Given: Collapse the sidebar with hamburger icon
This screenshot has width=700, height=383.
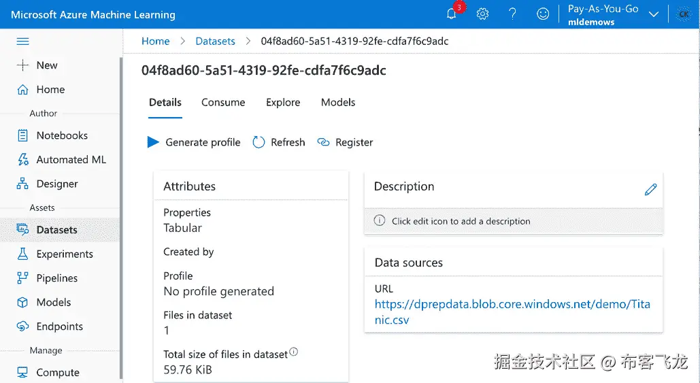Looking at the screenshot, I should 22,41.
